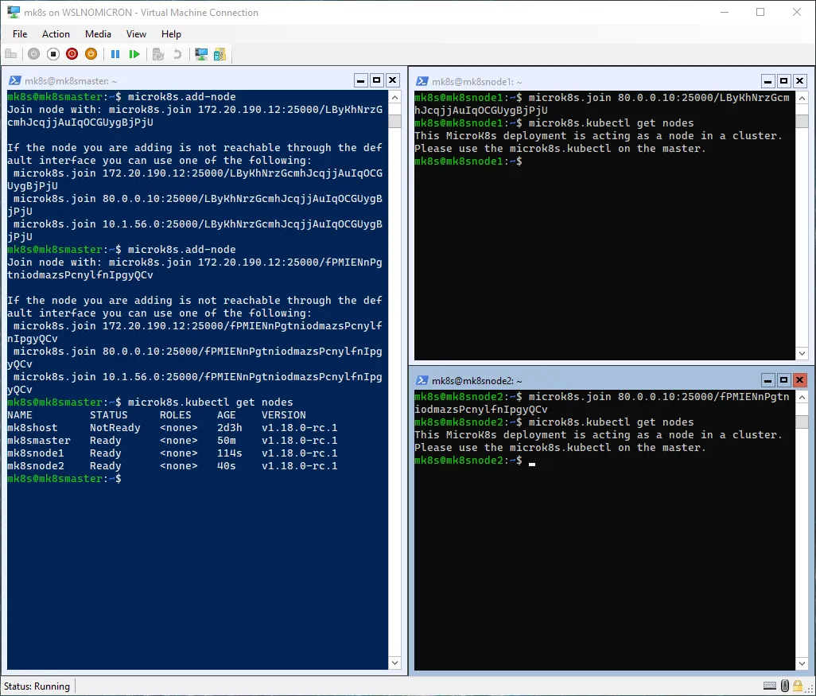This screenshot has width=816, height=696.
Task: Click scroll-up arrow in mk8snode1 terminal
Action: click(802, 99)
